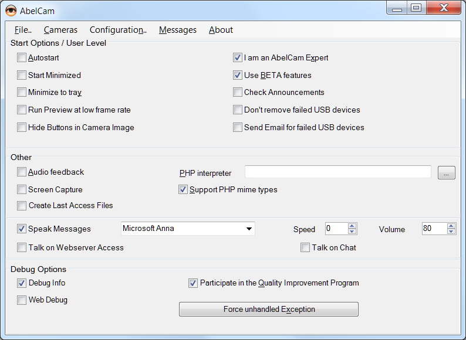Enable Talk on Chat checkbox
This screenshot has width=466, height=340.
(x=305, y=248)
